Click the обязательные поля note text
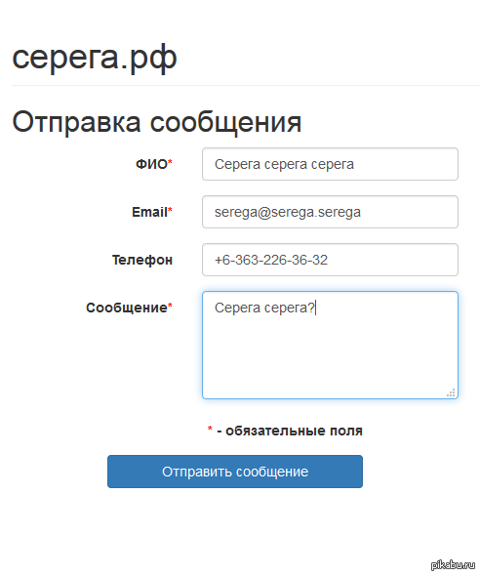Viewport: 480px width, 576px height. [x=294, y=431]
